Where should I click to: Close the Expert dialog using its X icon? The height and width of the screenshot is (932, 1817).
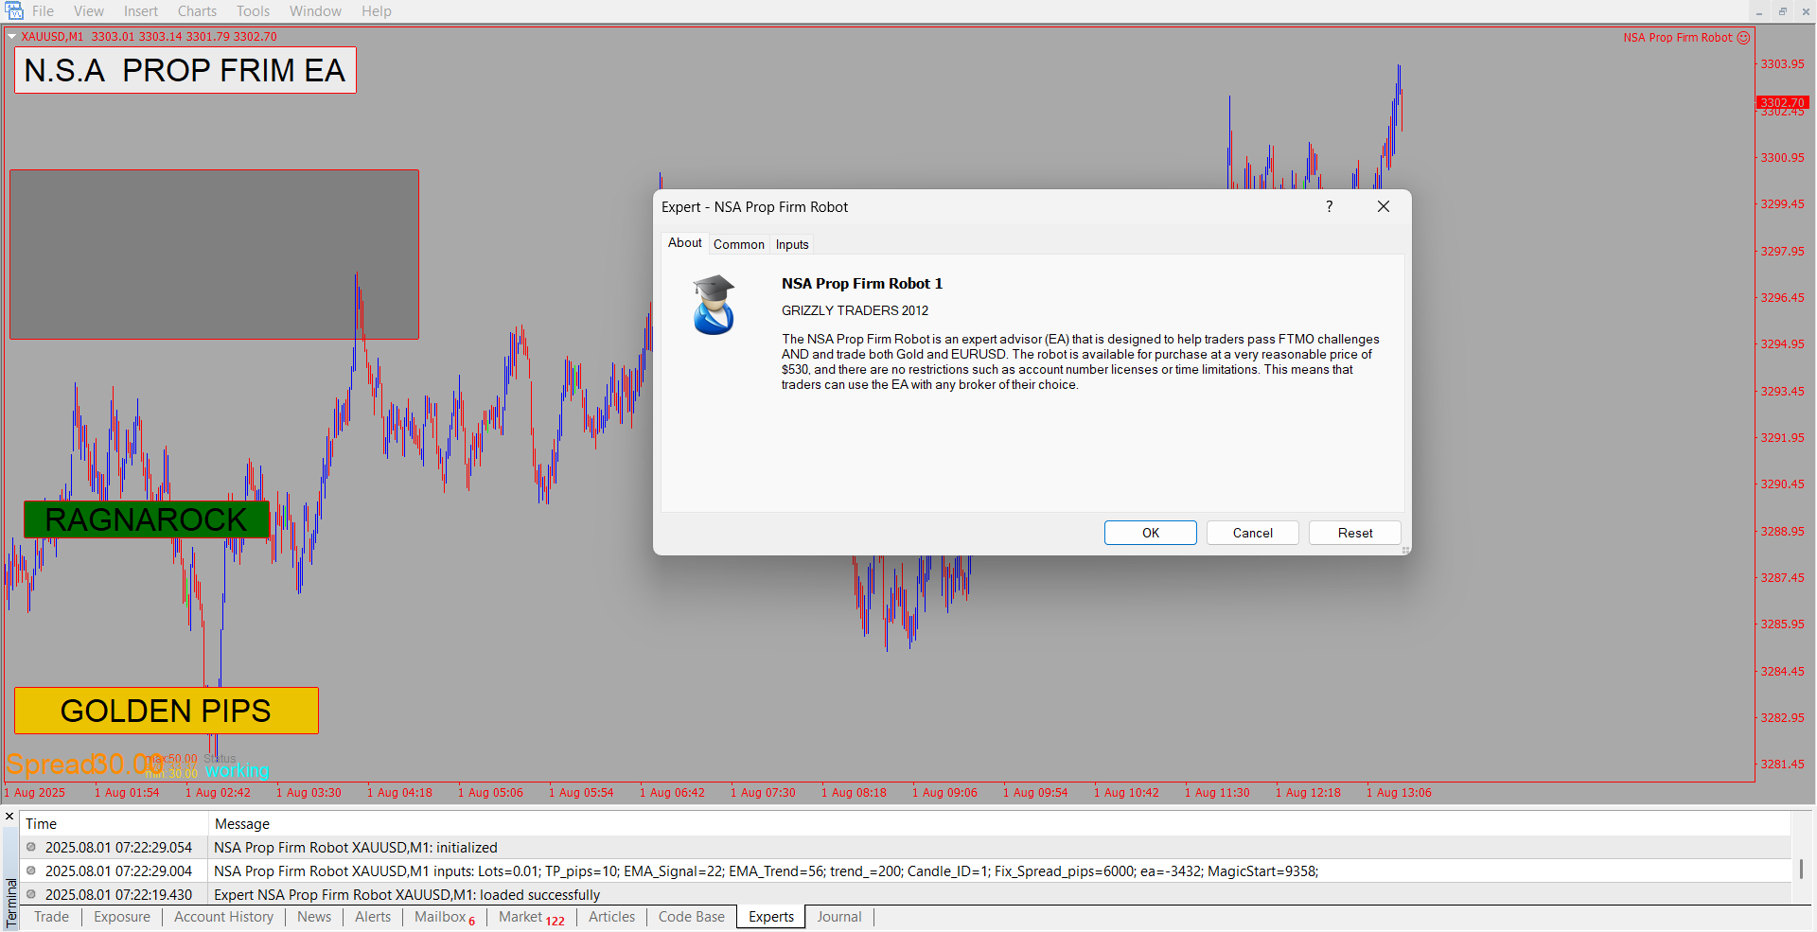pos(1383,206)
